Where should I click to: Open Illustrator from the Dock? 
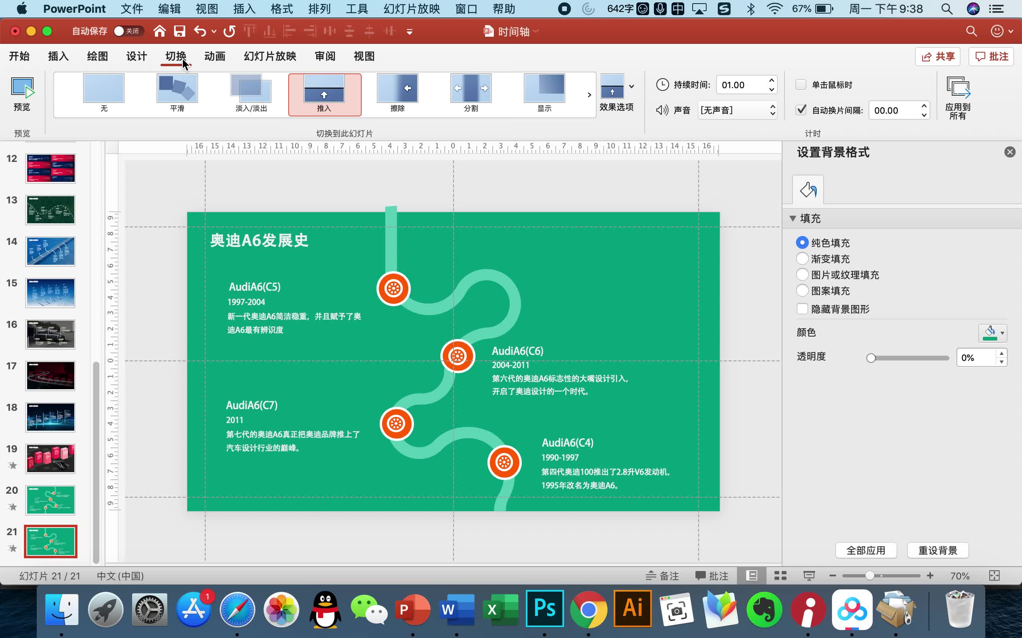[632, 609]
